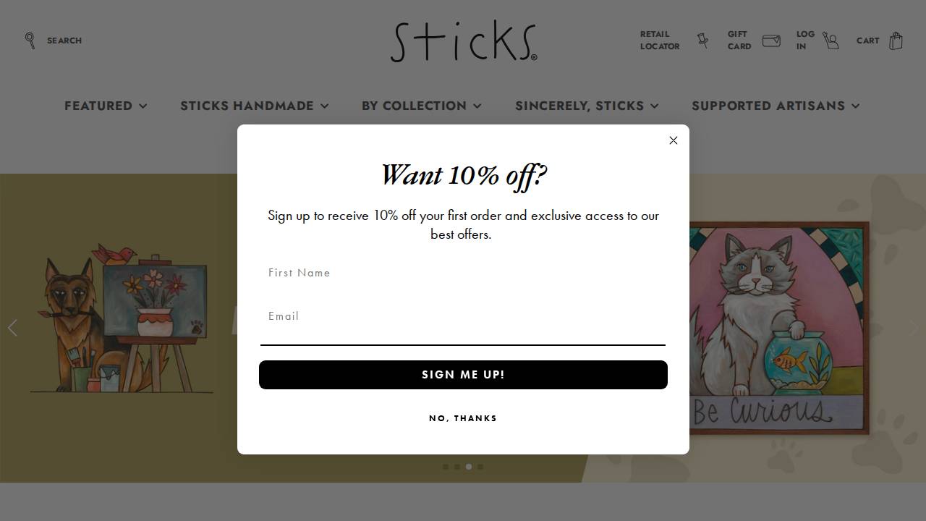Select the First Name input field
This screenshot has height=521, width=926.
[x=463, y=273]
